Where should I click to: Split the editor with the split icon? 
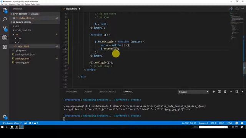coord(237,9)
